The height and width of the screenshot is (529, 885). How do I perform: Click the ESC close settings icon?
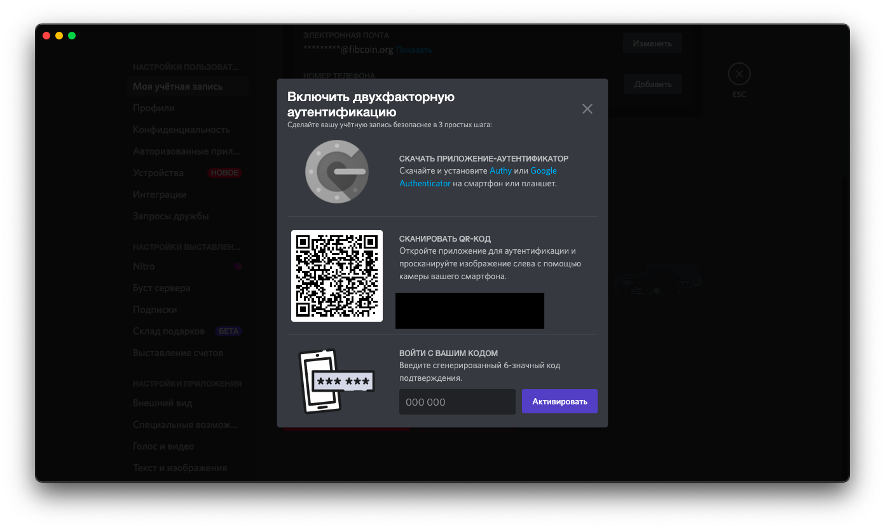pyautogui.click(x=739, y=74)
